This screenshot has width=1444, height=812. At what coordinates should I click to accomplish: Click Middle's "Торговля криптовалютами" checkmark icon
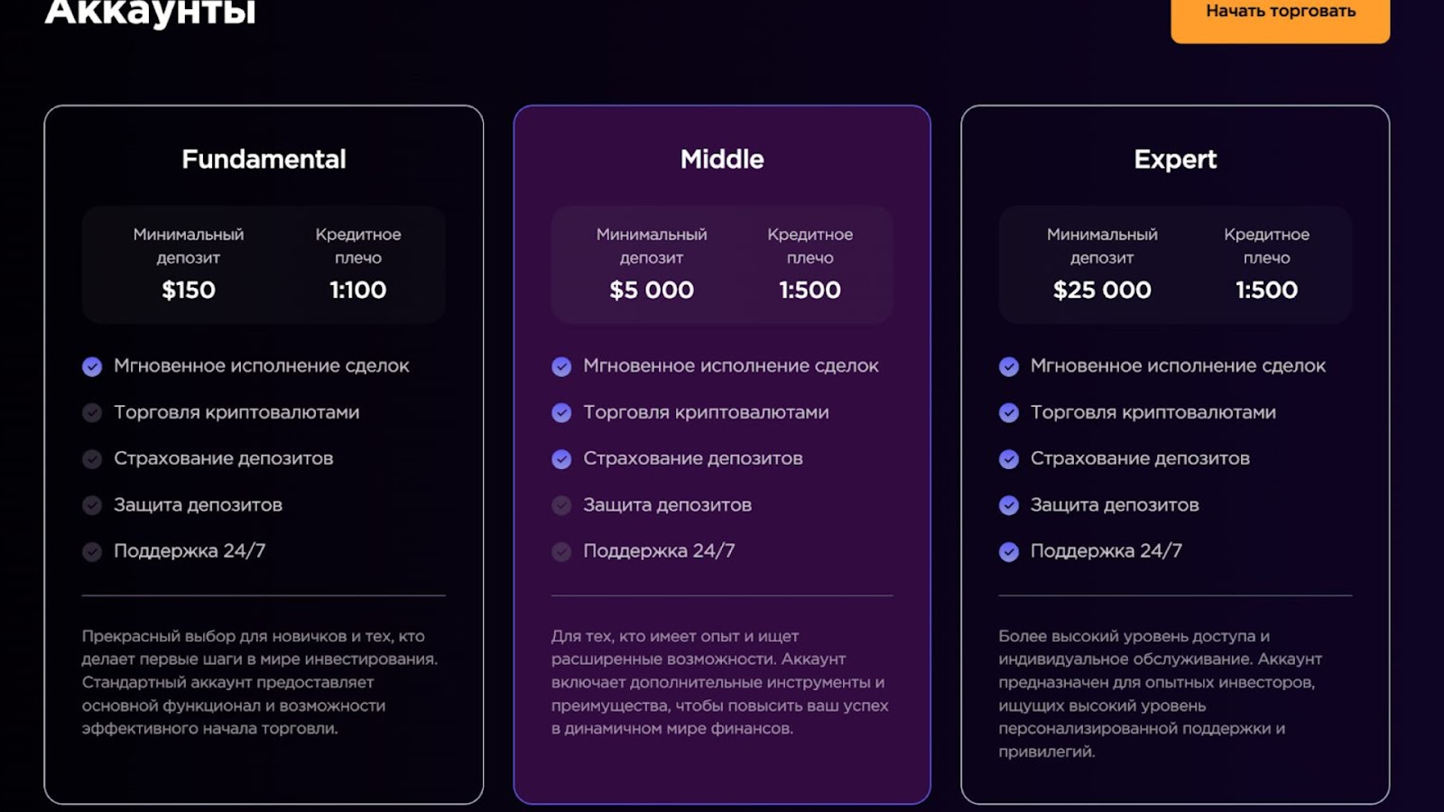[x=561, y=413]
